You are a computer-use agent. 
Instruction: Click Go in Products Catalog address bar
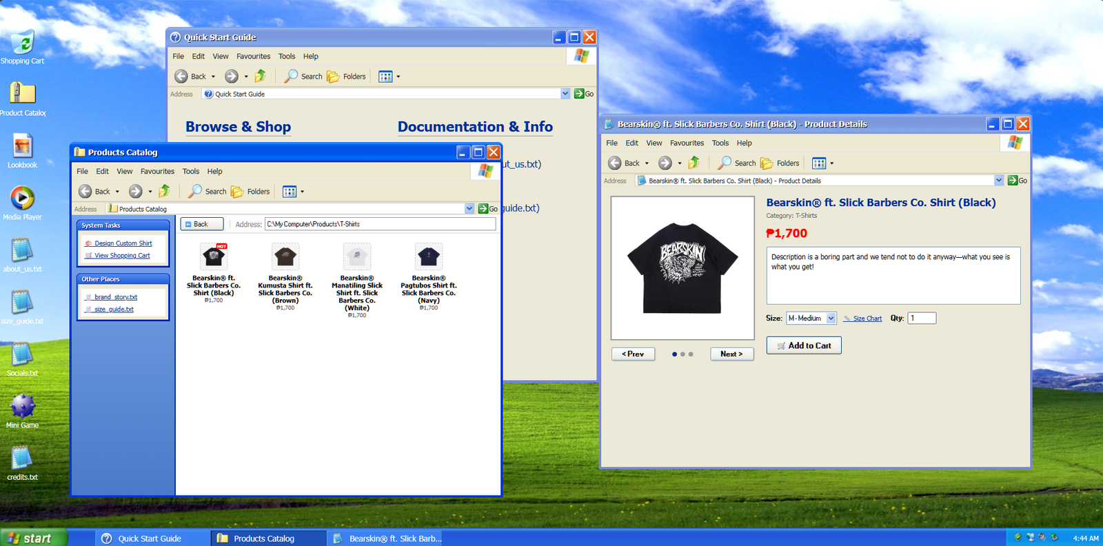[488, 209]
